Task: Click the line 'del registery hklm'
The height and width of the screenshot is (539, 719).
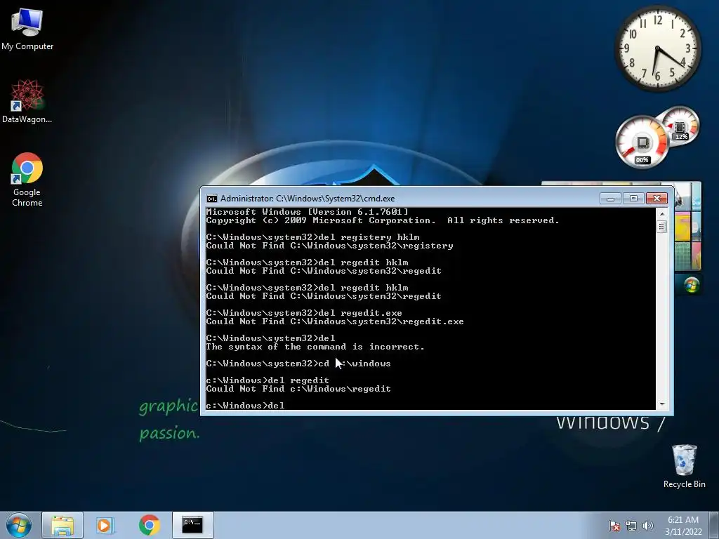Action: pos(312,237)
